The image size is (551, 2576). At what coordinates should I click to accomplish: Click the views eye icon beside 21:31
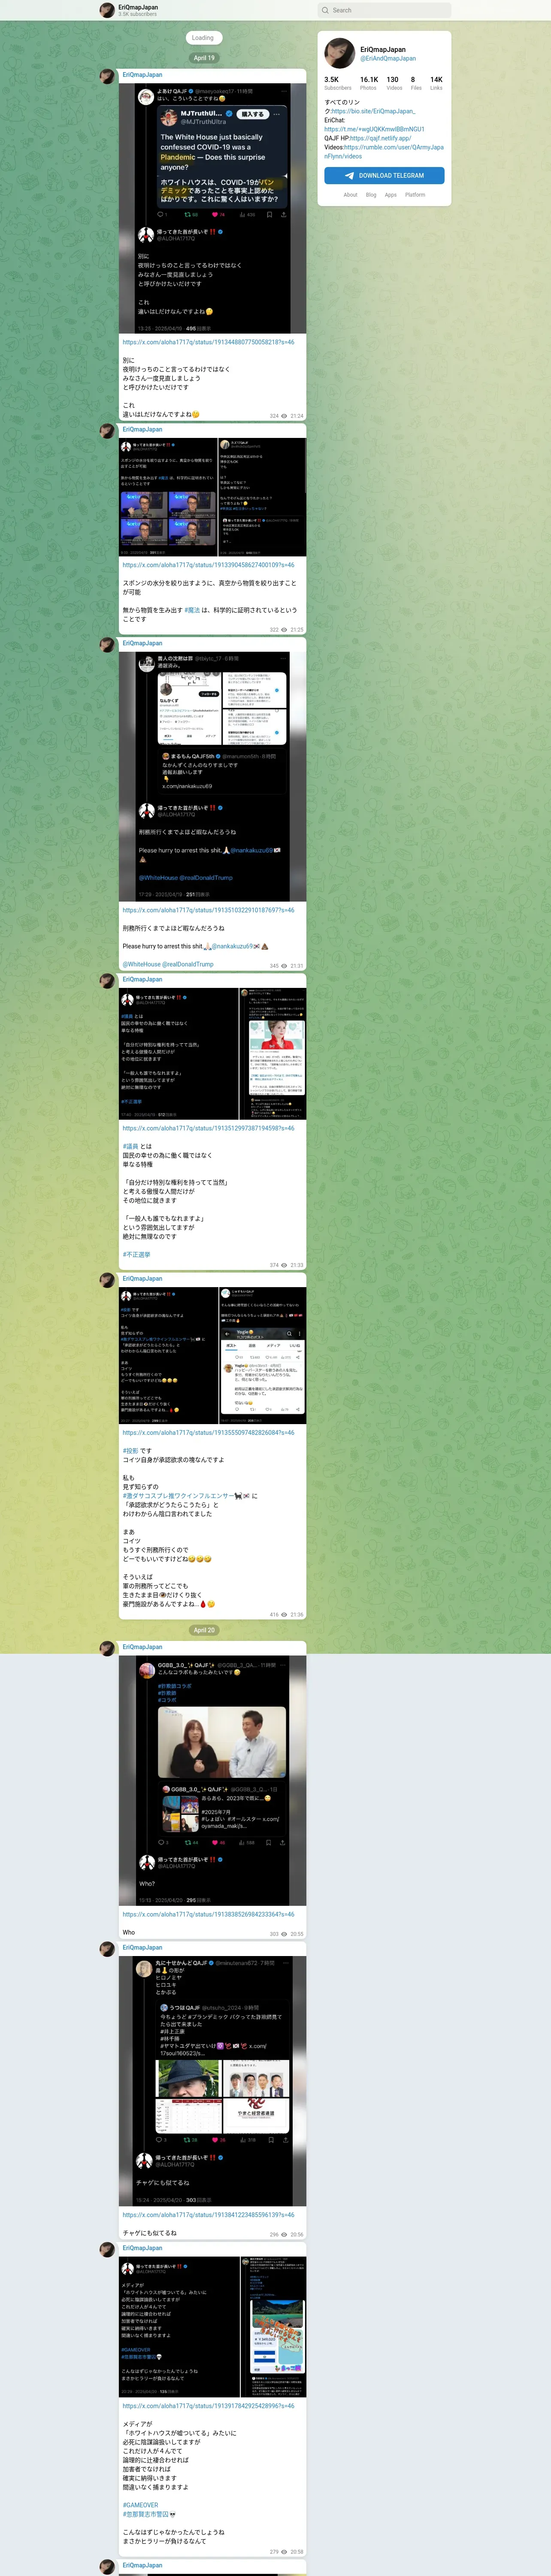tap(284, 966)
